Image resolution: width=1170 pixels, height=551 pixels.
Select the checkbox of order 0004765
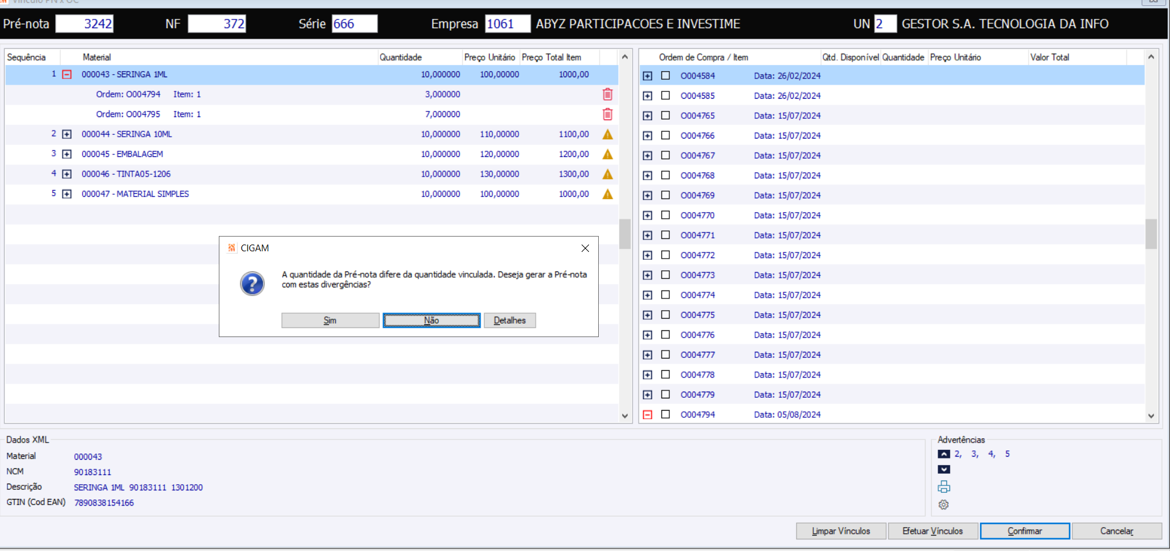click(x=666, y=116)
